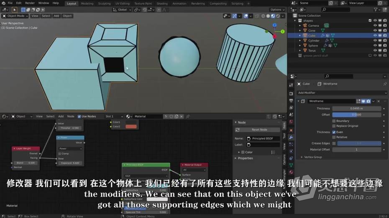The height and width of the screenshot is (218, 389).
Task: Open the File menu
Action: 10,3
